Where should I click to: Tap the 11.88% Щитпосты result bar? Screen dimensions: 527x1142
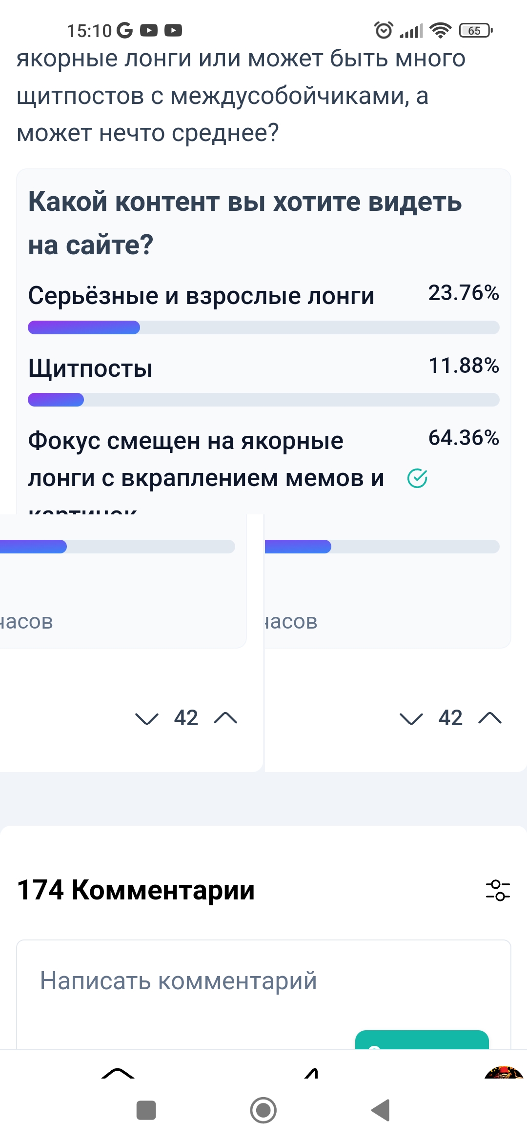(x=263, y=400)
